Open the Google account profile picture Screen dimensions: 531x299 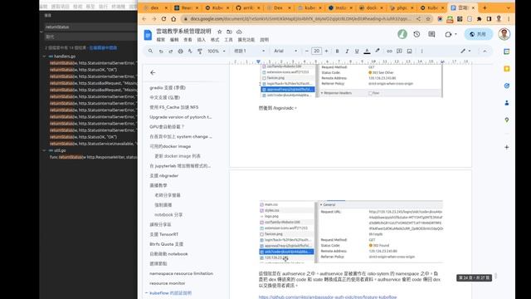pos(504,34)
